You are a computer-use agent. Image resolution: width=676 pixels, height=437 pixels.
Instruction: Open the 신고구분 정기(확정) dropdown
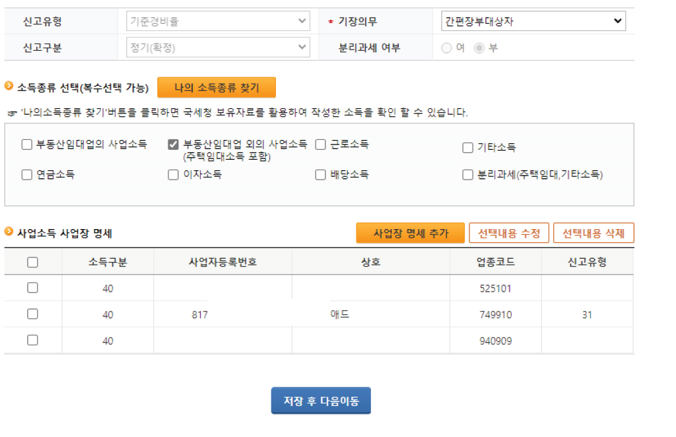pyautogui.click(x=218, y=48)
